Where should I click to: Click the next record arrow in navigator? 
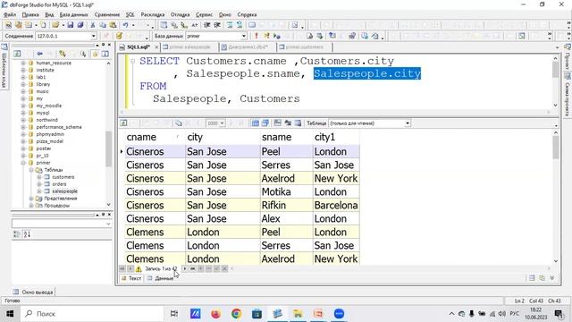pos(185,268)
